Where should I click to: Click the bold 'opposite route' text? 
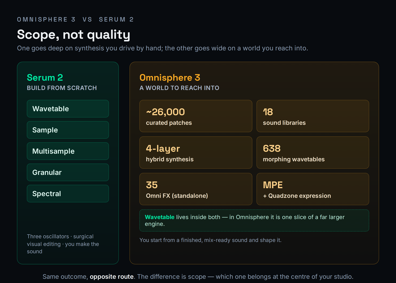(x=112, y=276)
